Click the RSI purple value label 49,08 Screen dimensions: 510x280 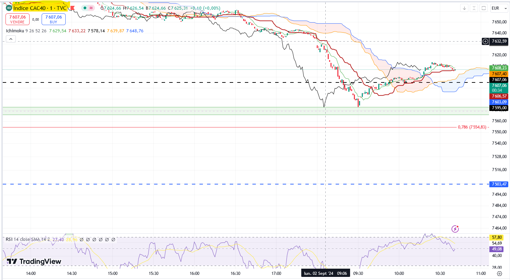pos(497,249)
